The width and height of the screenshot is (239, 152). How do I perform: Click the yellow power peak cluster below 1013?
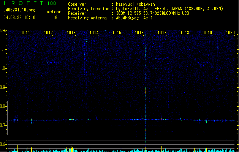72,149
